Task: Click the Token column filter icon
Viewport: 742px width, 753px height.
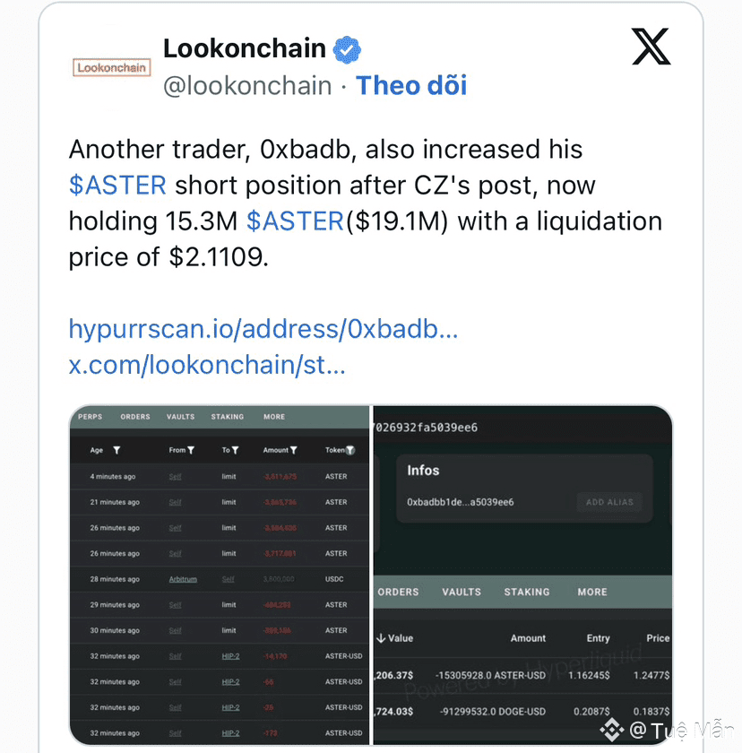Action: 350,450
